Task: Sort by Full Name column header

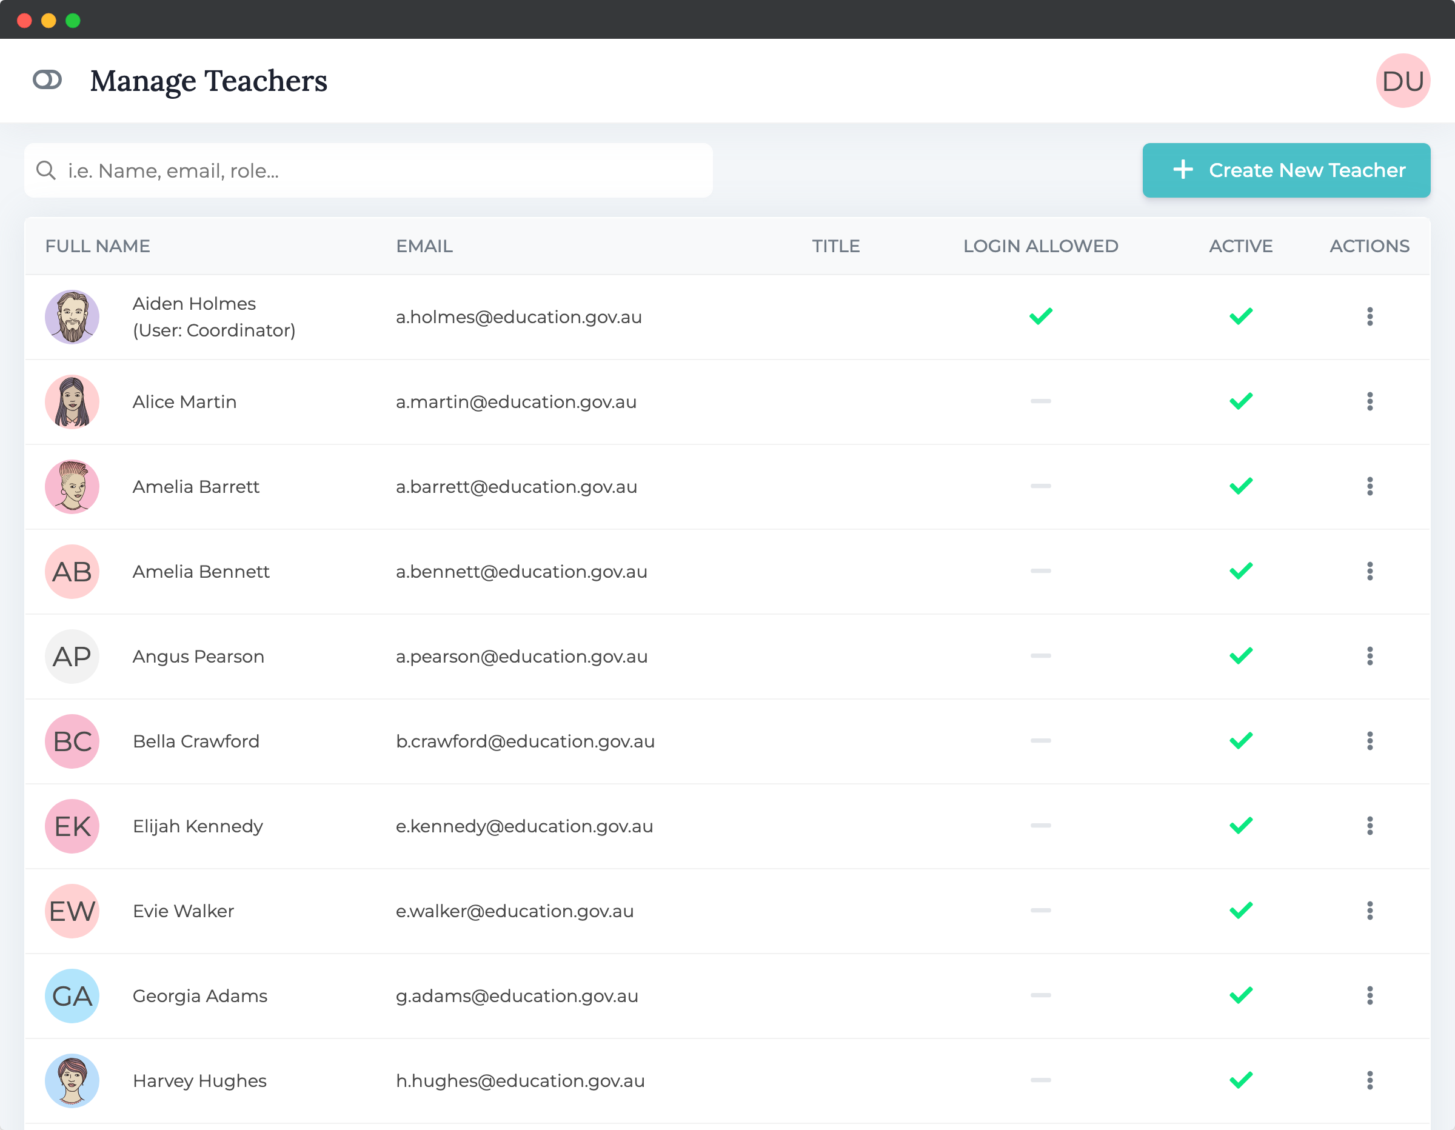Action: [x=98, y=246]
